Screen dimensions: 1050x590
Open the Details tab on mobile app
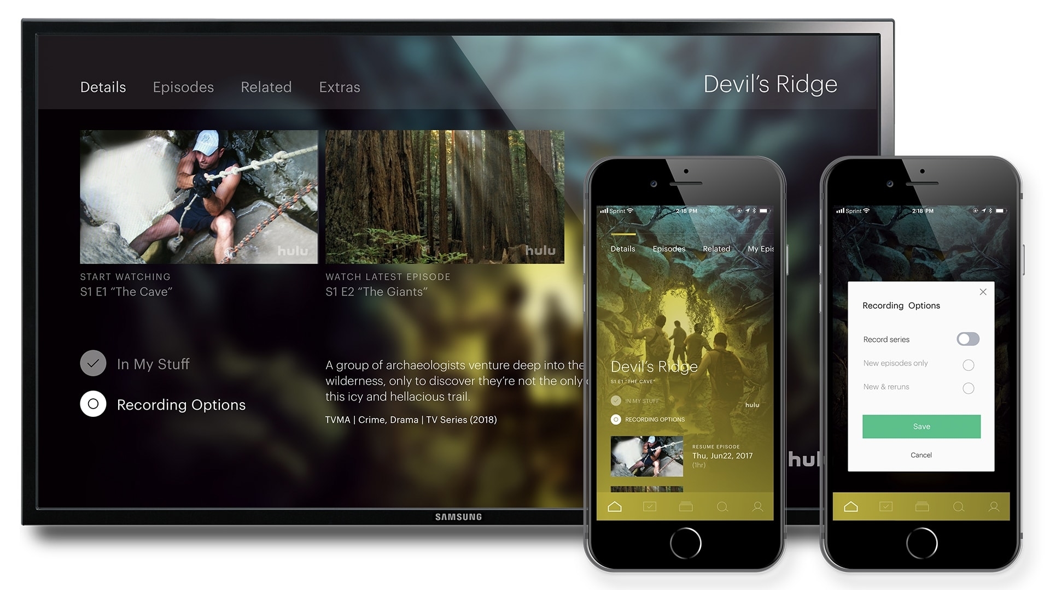[622, 247]
